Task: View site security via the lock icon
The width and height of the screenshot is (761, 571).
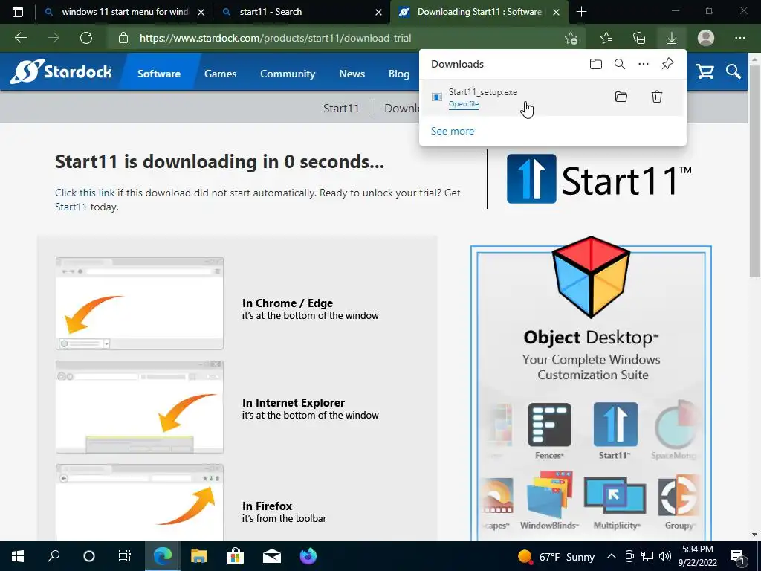Action: tap(123, 38)
